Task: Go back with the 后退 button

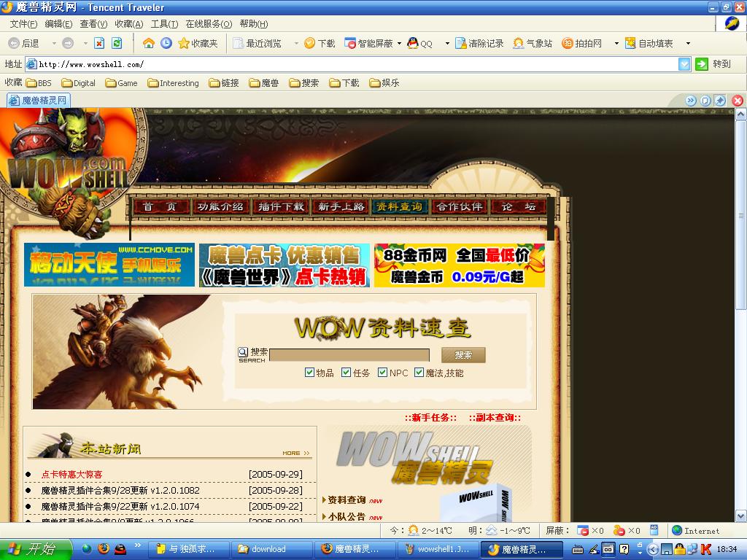Action: click(24, 43)
